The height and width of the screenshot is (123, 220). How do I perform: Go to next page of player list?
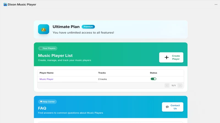pos(180,86)
